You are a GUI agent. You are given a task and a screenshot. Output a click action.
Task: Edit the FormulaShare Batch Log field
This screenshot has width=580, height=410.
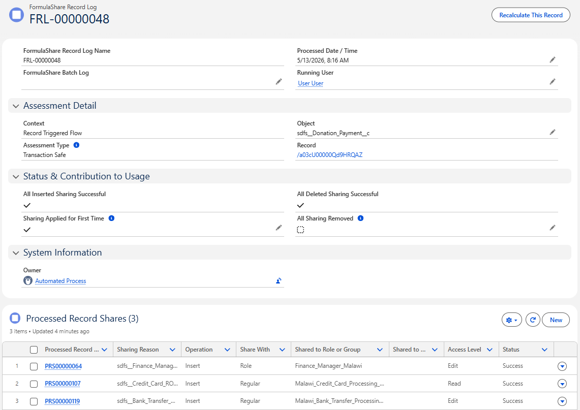(279, 82)
